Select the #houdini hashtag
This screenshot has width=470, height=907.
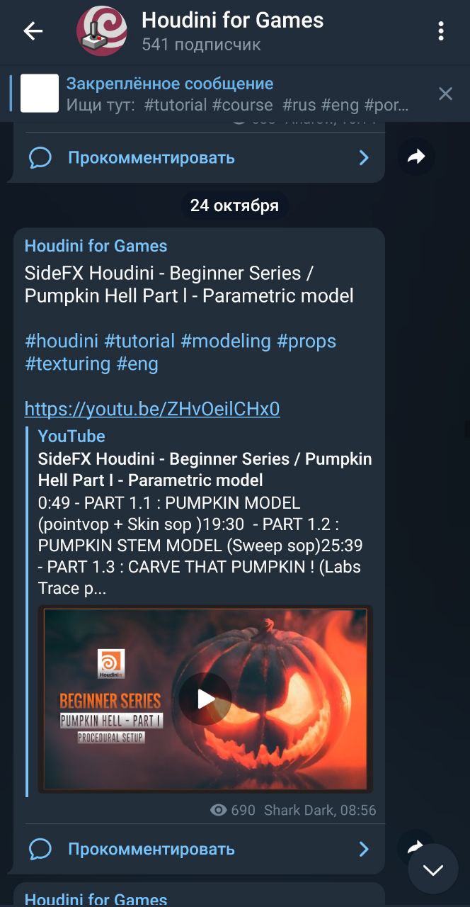62,341
